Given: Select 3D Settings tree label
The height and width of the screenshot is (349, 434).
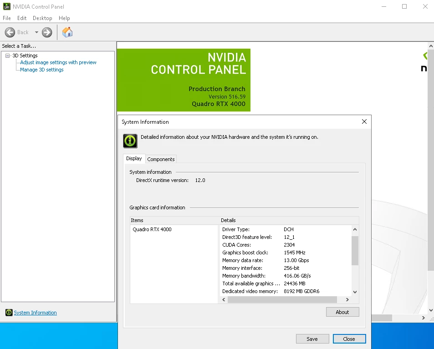Looking at the screenshot, I should (x=25, y=56).
